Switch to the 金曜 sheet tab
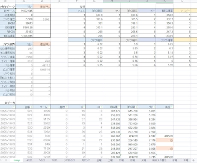Viewport: 197px width, 163px height. [99, 160]
